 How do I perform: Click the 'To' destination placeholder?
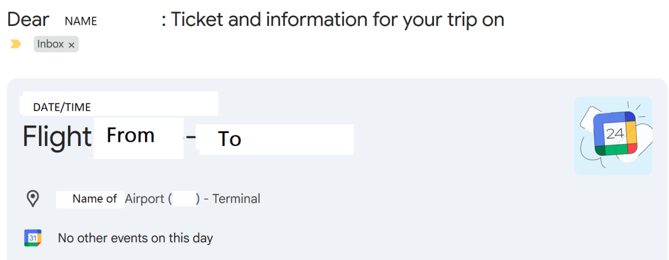pos(230,140)
